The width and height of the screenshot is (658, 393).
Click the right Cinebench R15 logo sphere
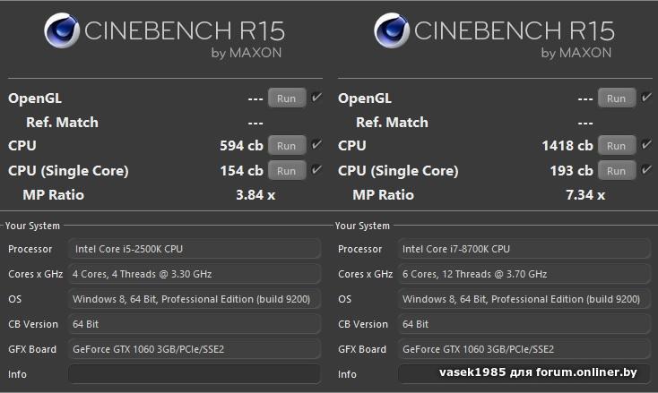tap(392, 30)
